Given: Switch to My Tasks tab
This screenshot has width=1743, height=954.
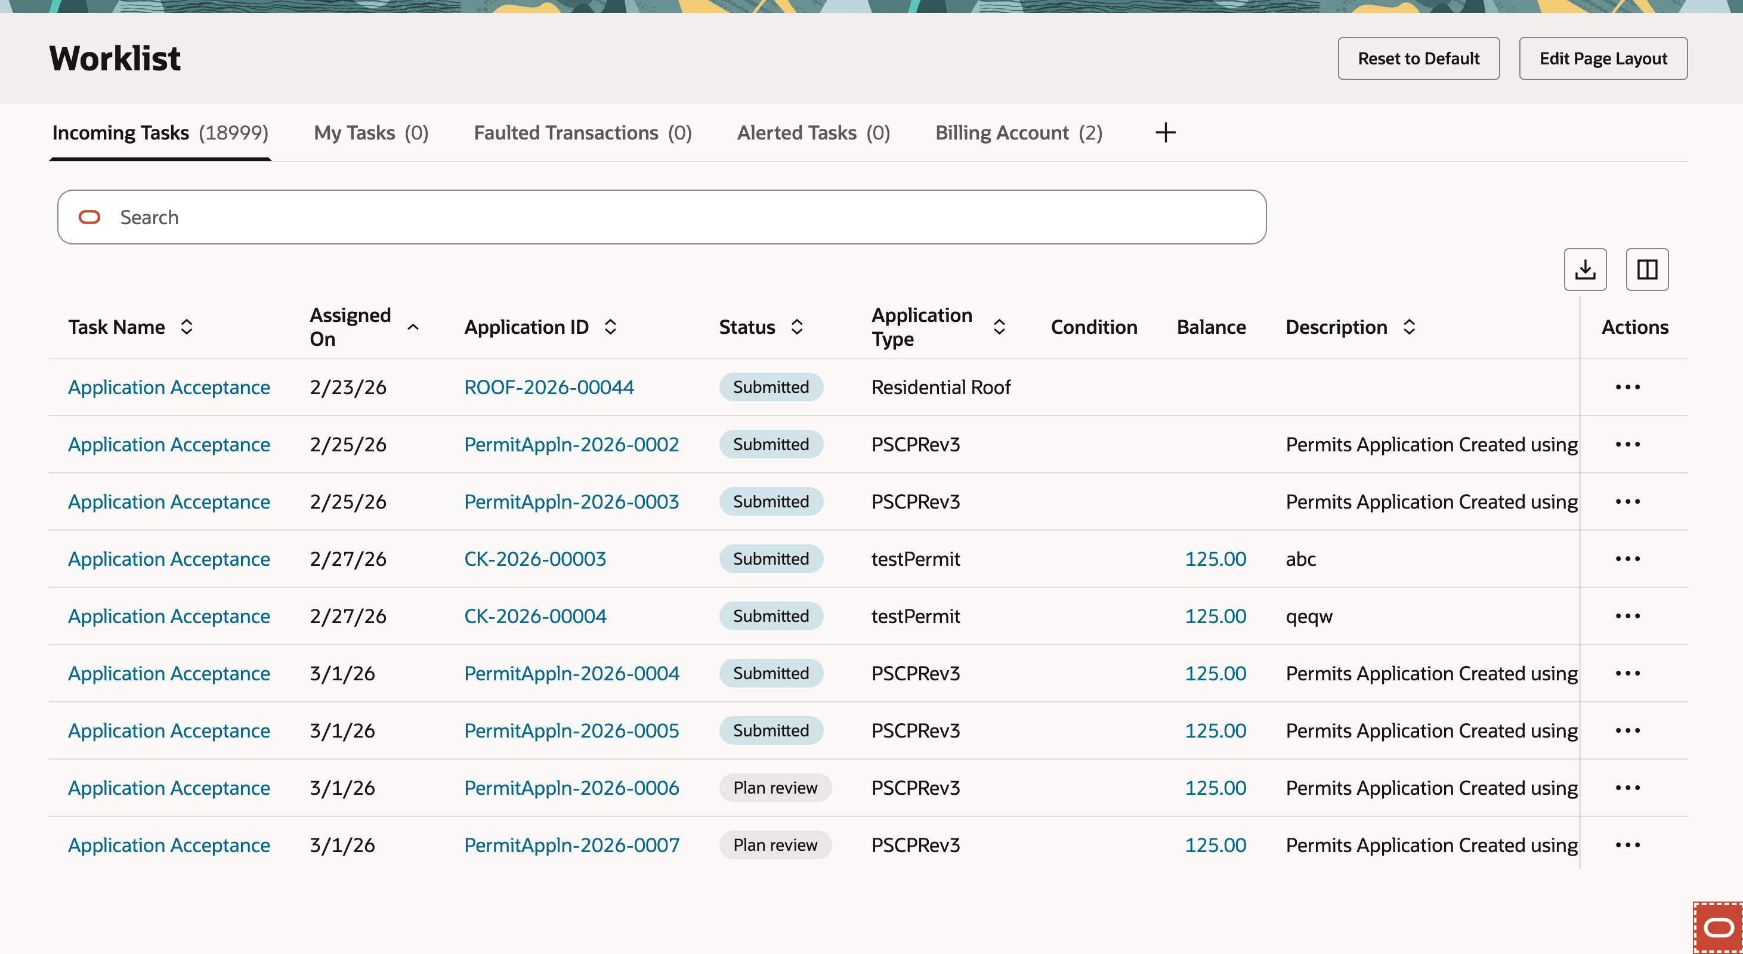Looking at the screenshot, I should 371,132.
